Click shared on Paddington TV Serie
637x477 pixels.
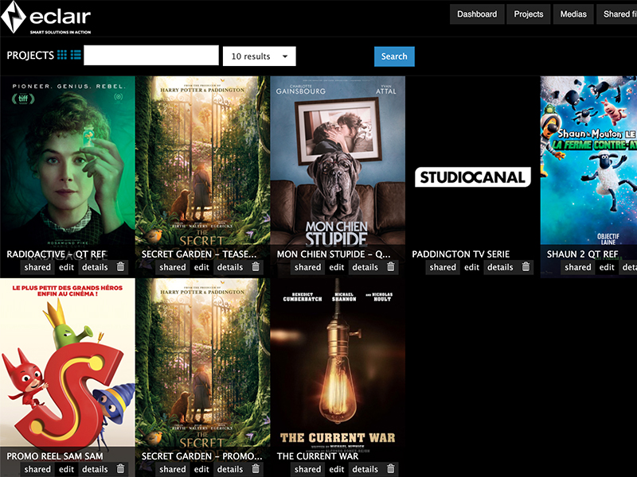(x=443, y=267)
